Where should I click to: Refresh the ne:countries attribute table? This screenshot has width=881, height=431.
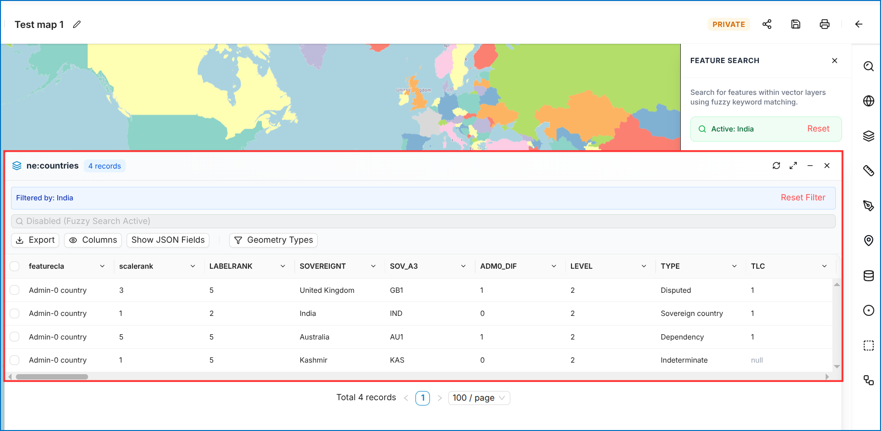[x=777, y=166]
